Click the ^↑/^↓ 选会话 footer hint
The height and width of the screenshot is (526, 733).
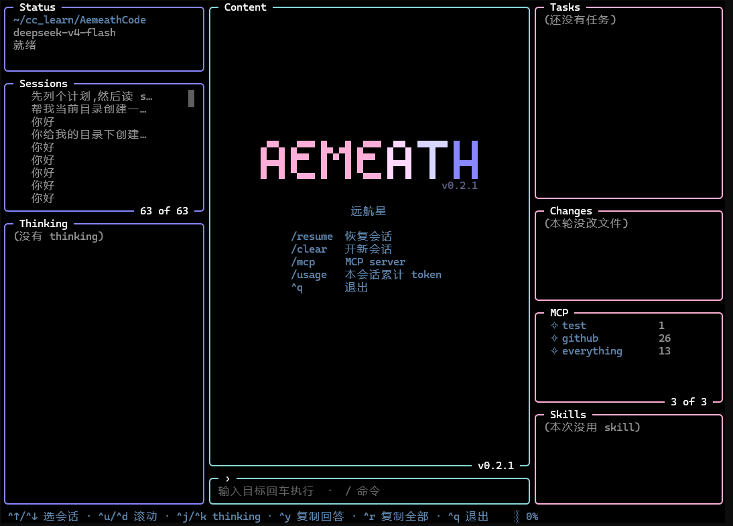coord(43,517)
